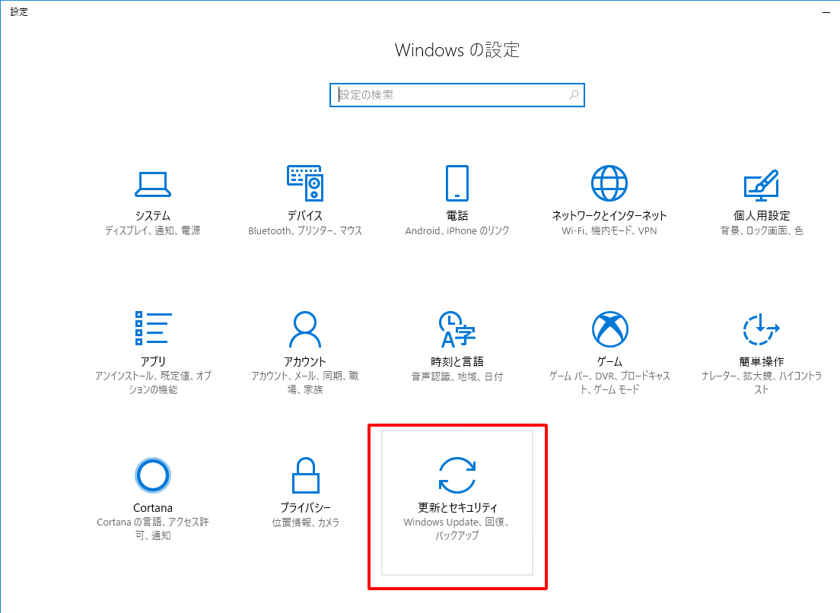Click the プライバシー label
Image resolution: width=840 pixels, height=613 pixels.
point(305,507)
